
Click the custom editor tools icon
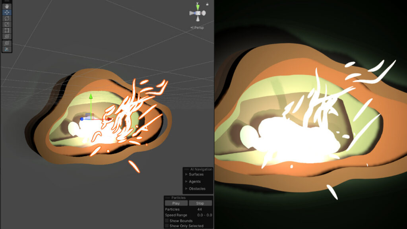pyautogui.click(x=7, y=43)
